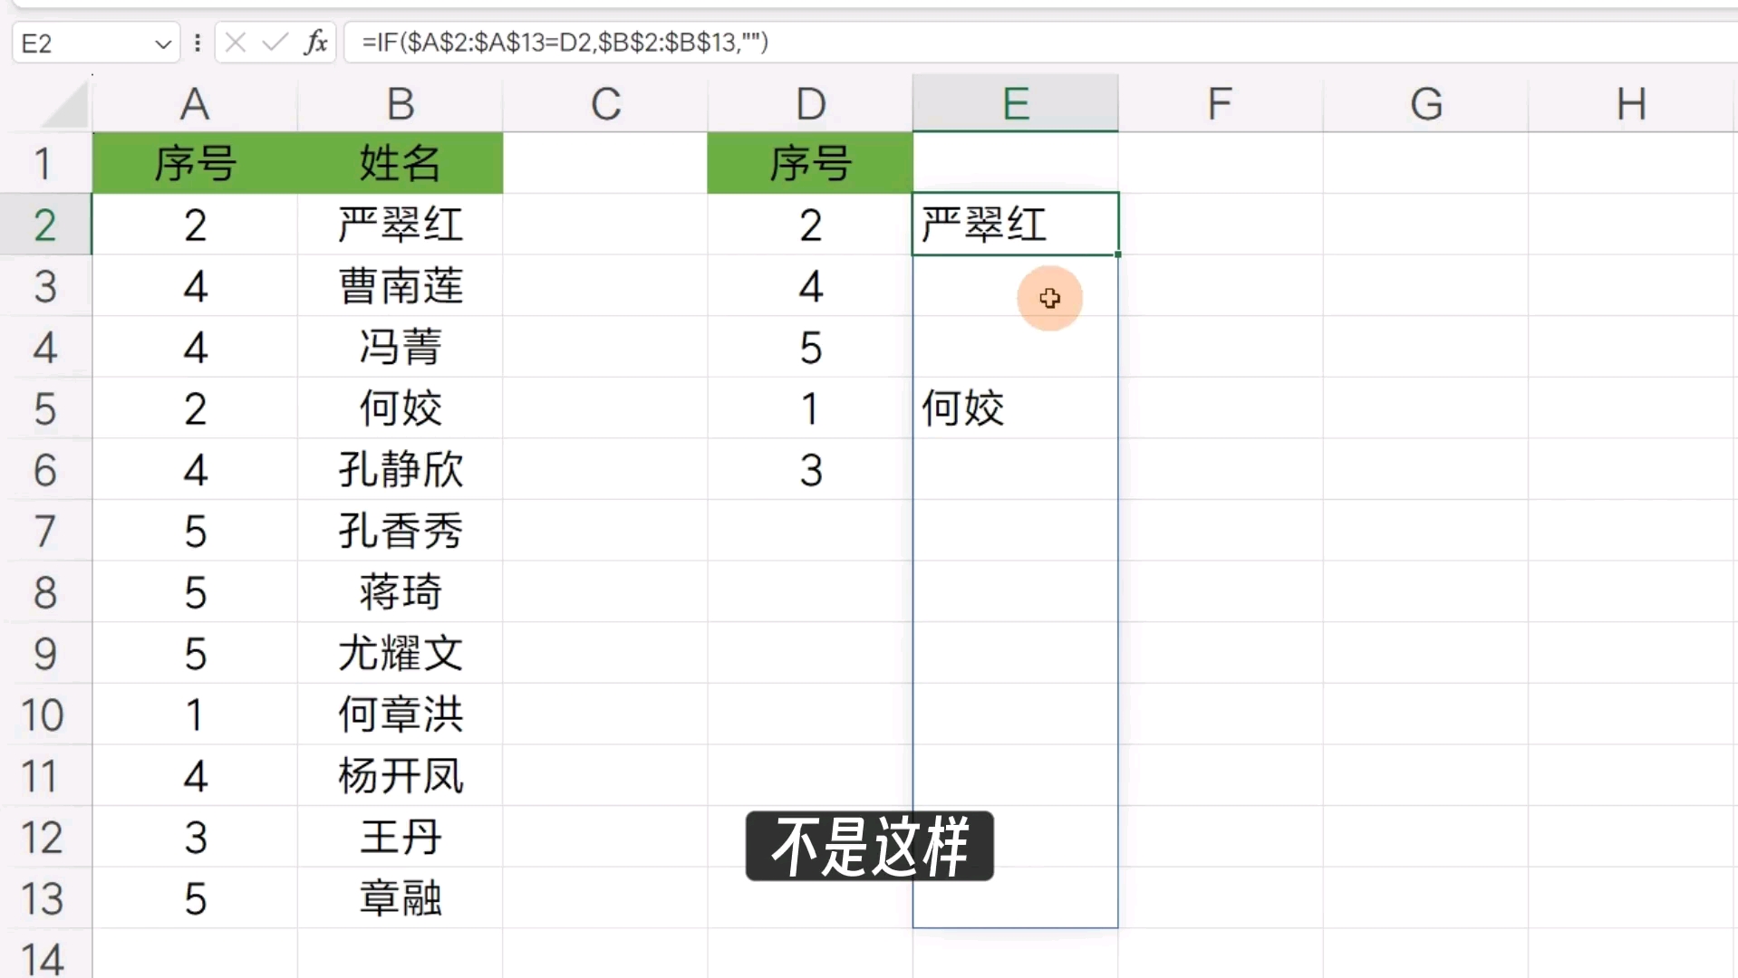This screenshot has width=1738, height=978.
Task: Select the row 5 header
Action: 43,408
